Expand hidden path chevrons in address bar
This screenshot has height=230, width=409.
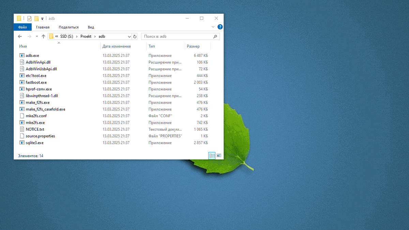pyautogui.click(x=57, y=36)
